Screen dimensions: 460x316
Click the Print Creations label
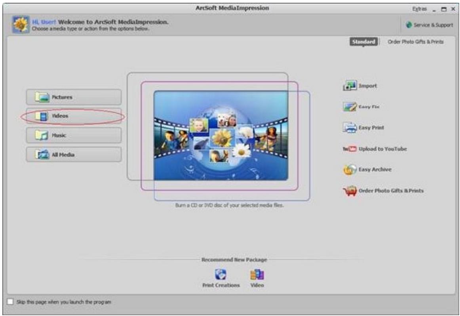pyautogui.click(x=221, y=285)
